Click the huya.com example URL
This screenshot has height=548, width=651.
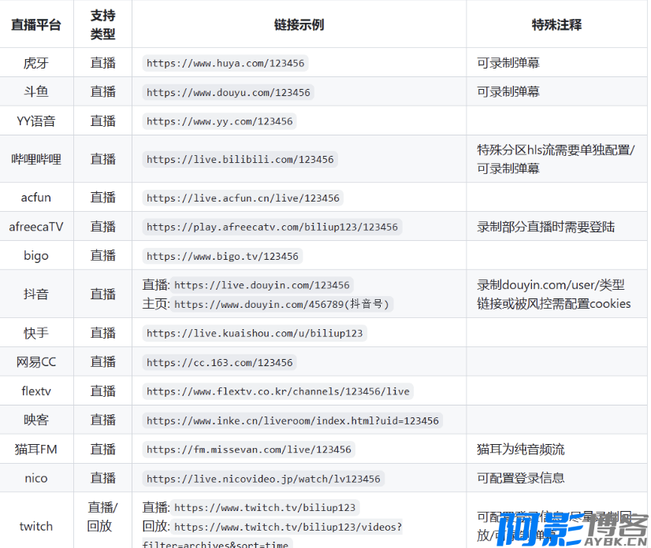[225, 63]
